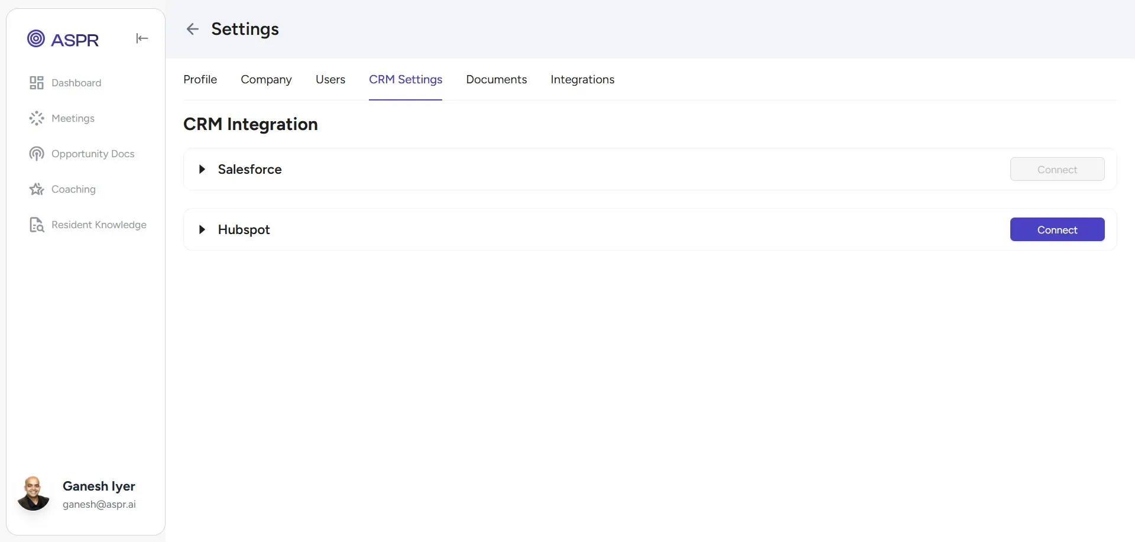Click Ganesh Iyer's profile photo

34,494
